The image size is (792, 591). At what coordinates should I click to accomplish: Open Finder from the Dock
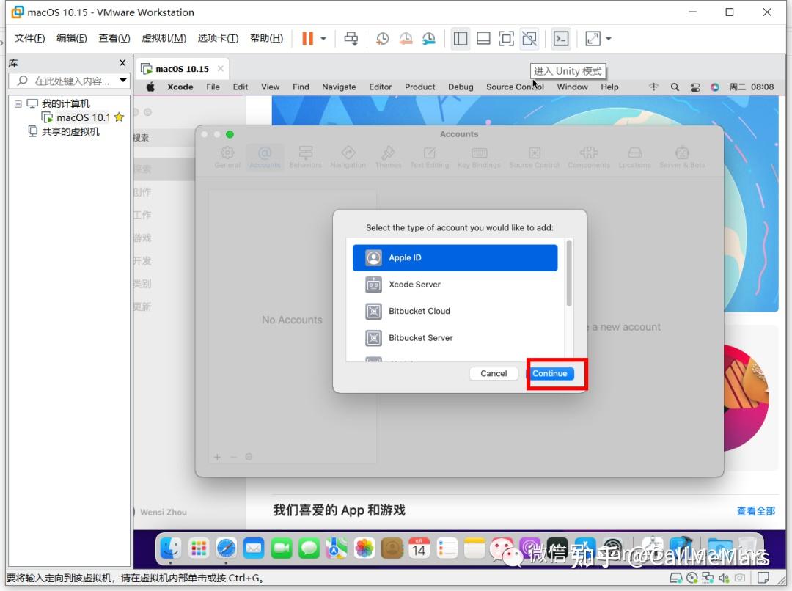(171, 548)
